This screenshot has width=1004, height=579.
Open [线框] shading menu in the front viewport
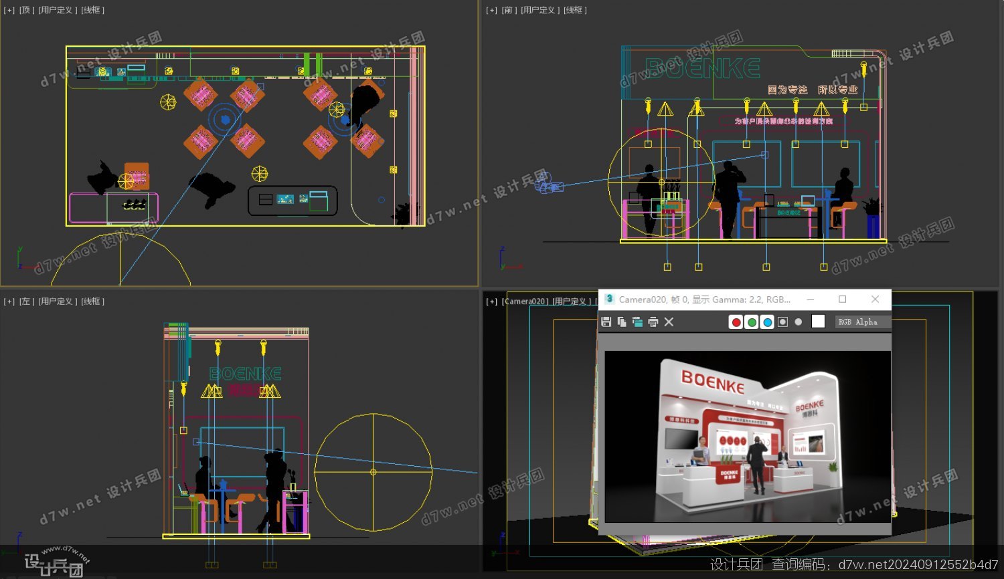(576, 10)
